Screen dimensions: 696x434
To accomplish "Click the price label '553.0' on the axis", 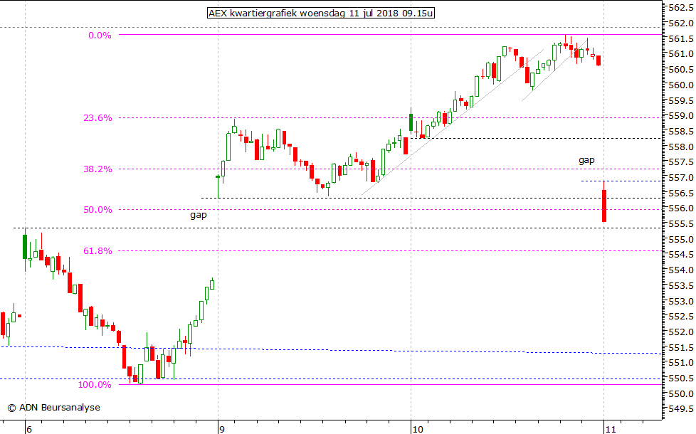I will coord(681,301).
